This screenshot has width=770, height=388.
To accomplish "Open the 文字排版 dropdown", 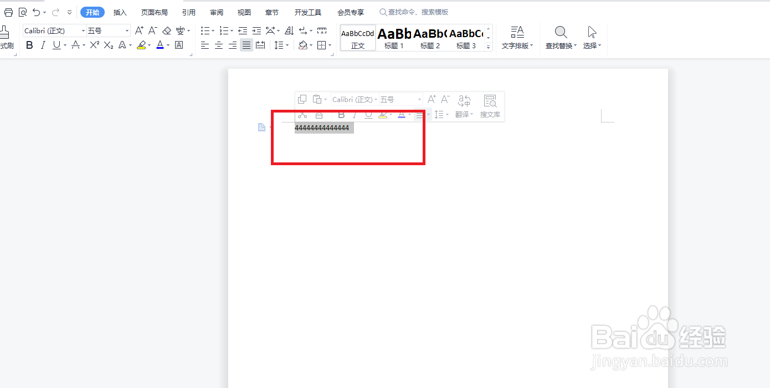I will [517, 38].
